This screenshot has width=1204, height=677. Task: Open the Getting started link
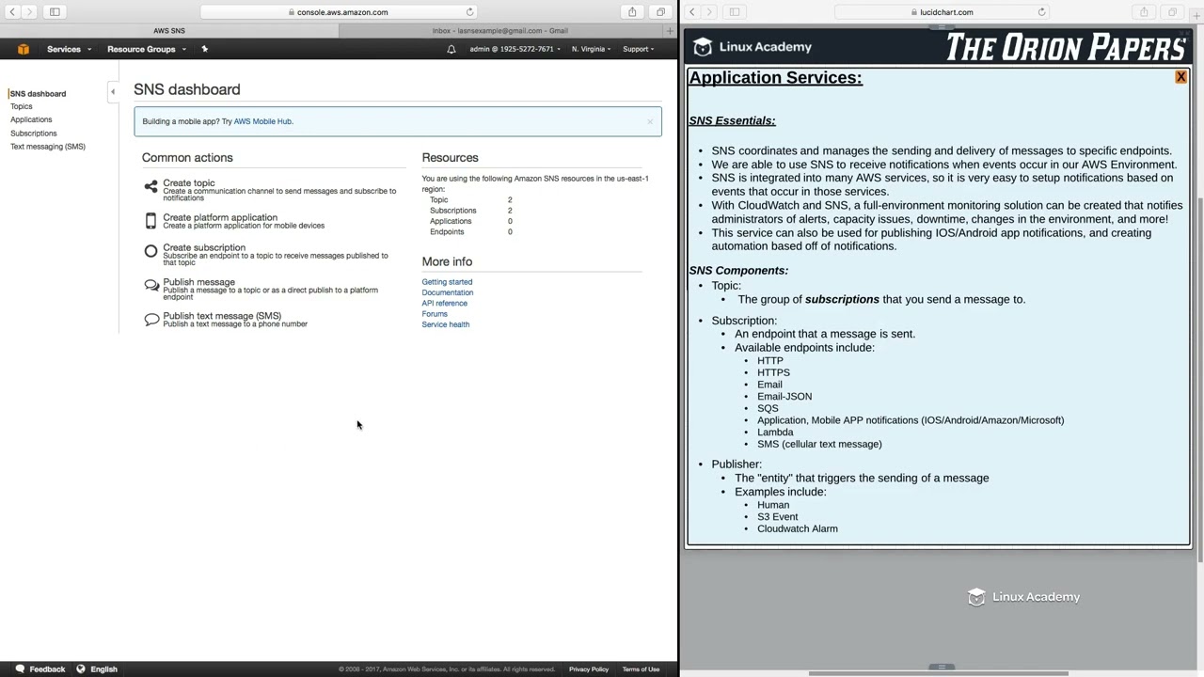pyautogui.click(x=447, y=282)
